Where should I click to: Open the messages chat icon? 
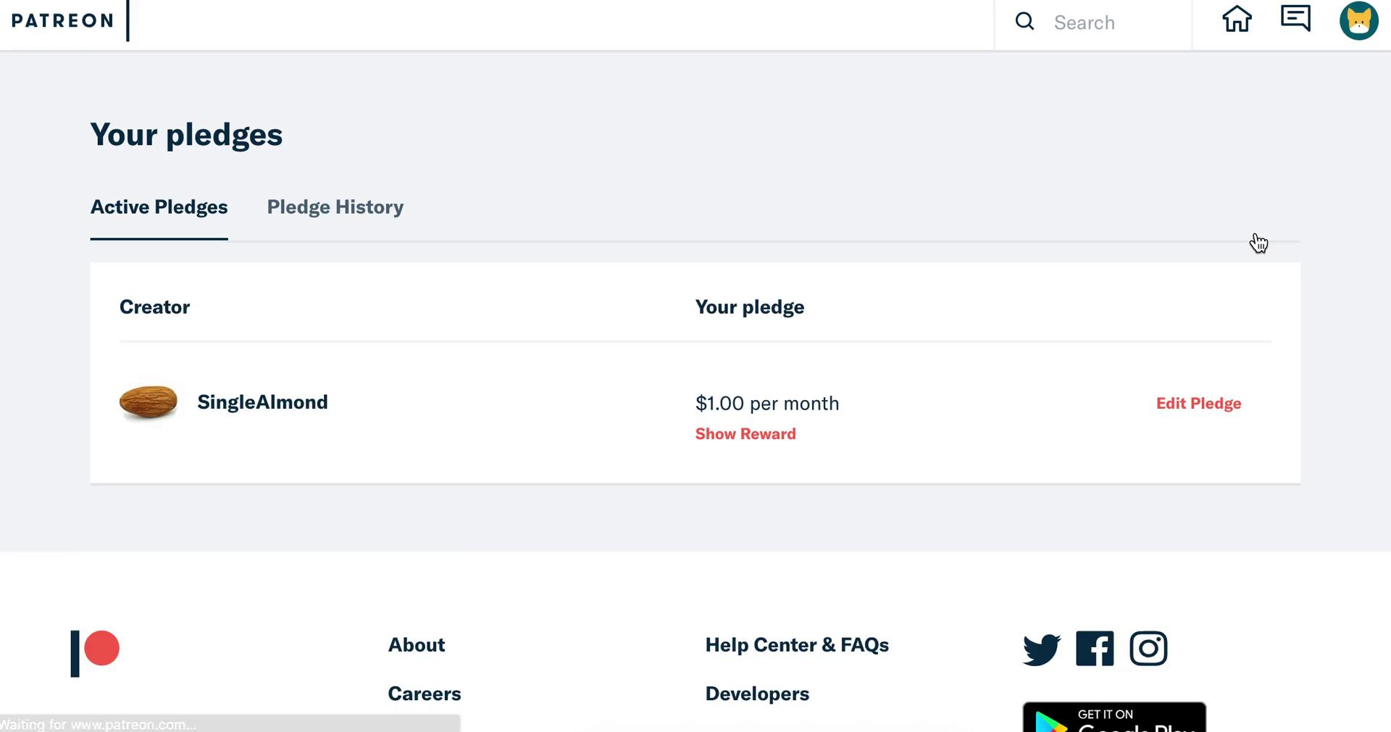pos(1295,19)
